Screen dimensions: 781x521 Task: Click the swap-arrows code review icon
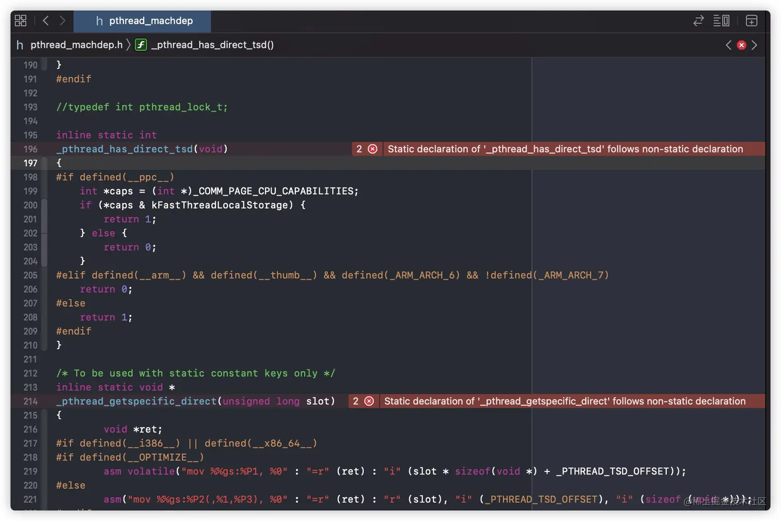point(698,21)
